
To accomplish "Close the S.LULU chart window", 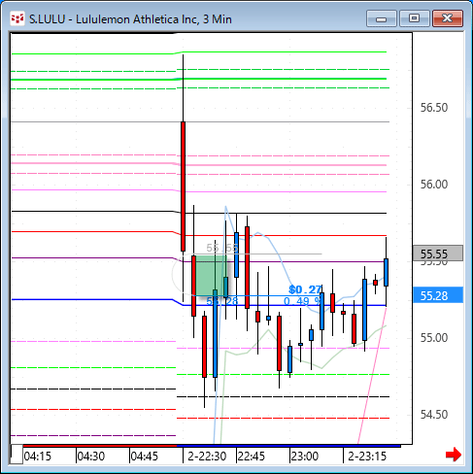I will tap(448, 18).
